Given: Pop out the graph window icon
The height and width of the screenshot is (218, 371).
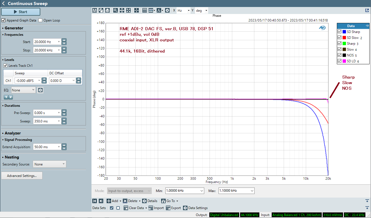Looking at the screenshot, I should (x=367, y=10).
